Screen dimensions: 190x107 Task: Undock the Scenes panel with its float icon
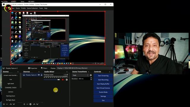[x=18, y=72]
